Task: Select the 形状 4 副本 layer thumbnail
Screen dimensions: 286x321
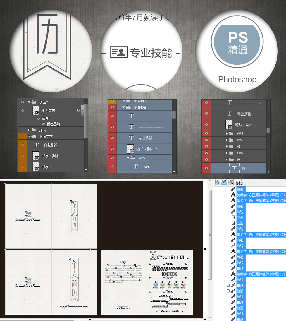Action: 36,156
